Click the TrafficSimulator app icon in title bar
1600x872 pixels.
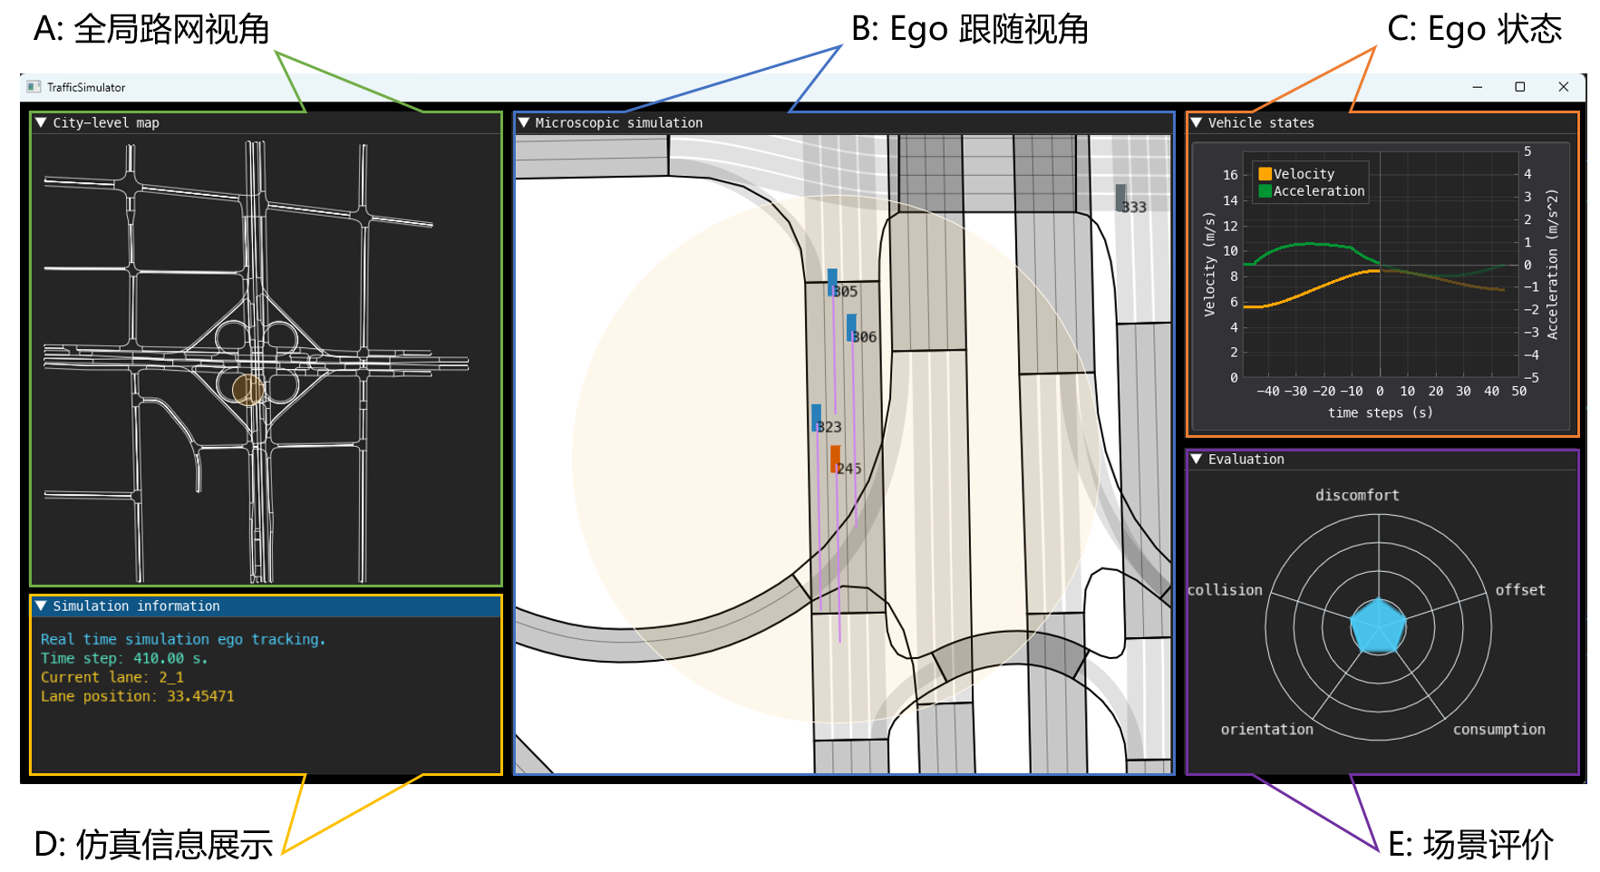[34, 87]
